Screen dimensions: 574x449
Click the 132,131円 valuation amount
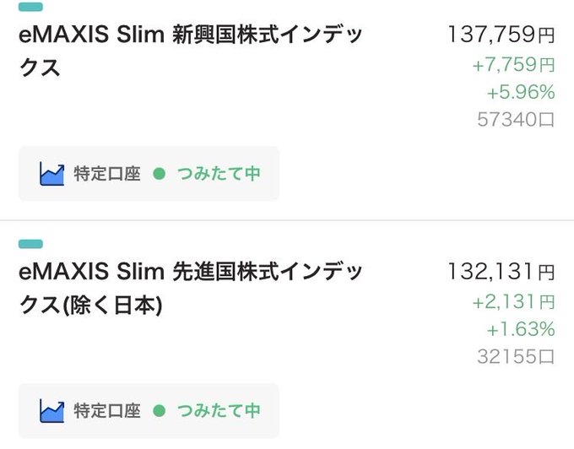coord(501,273)
